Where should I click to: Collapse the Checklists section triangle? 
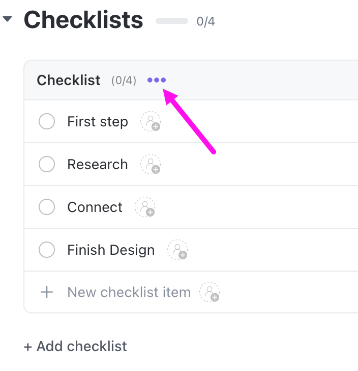point(7,19)
